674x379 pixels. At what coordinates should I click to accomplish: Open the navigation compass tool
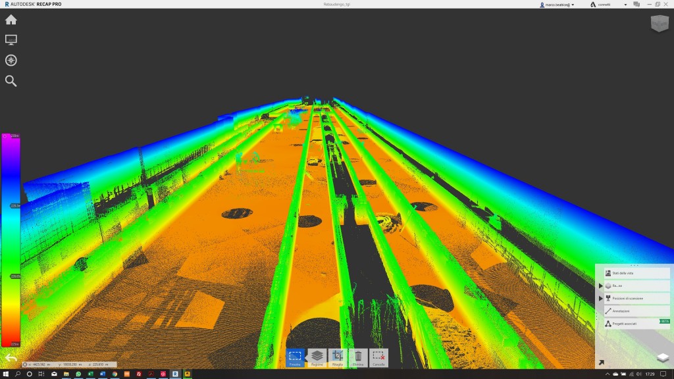(x=11, y=61)
